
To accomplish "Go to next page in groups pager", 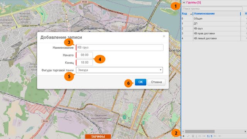I will (x=215, y=136).
